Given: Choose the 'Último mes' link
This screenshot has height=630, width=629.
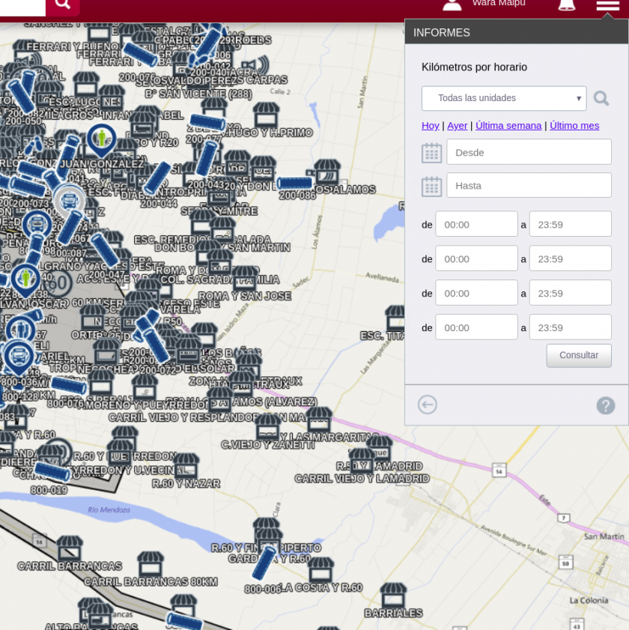Looking at the screenshot, I should pos(574,125).
